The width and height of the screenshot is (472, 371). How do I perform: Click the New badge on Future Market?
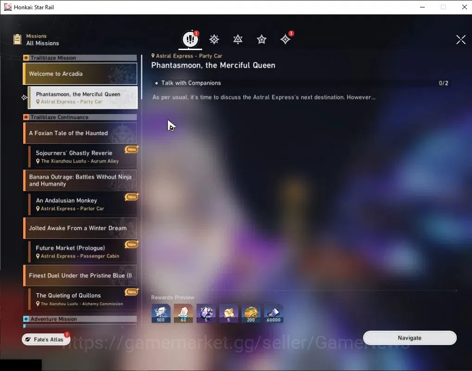pos(132,244)
